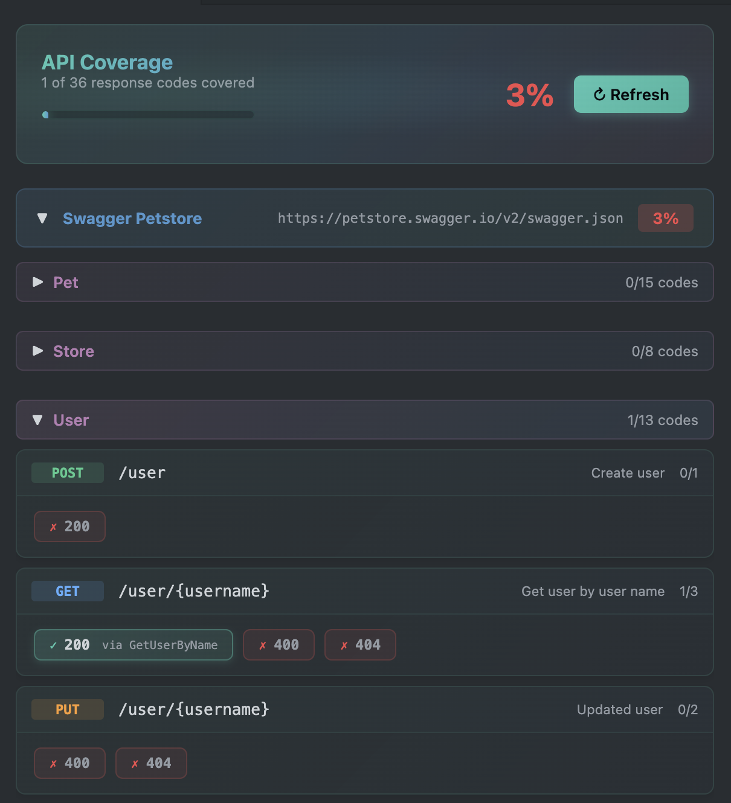This screenshot has width=731, height=803.
Task: Expand the Pet group
Action: coord(38,282)
